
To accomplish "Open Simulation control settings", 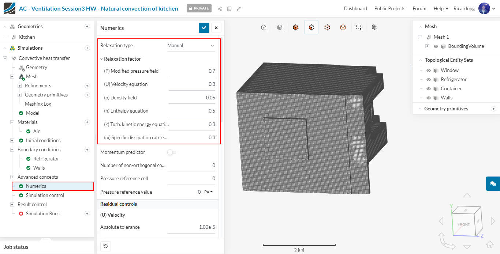I will pyautogui.click(x=45, y=195).
